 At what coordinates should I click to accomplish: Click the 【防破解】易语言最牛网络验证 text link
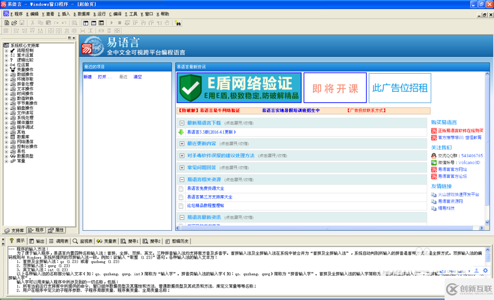click(x=209, y=111)
